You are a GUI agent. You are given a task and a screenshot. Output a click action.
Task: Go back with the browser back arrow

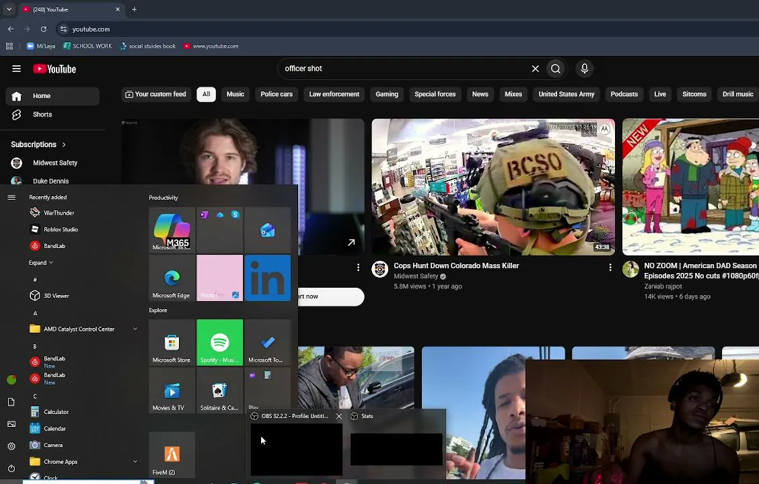pos(11,29)
